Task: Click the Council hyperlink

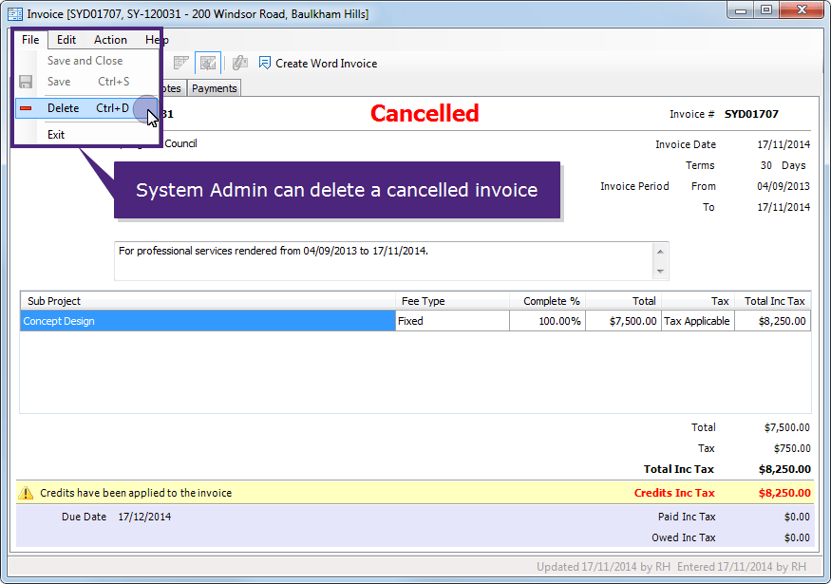Action: pyautogui.click(x=182, y=143)
